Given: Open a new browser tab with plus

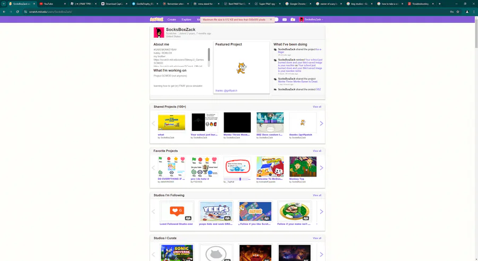Looking at the screenshot, I should (x=440, y=4).
